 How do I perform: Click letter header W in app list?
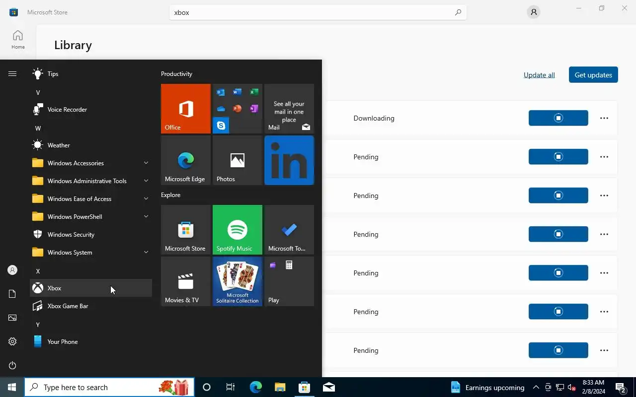click(x=38, y=128)
